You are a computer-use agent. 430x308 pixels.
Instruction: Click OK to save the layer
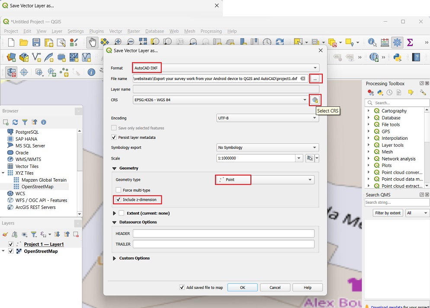(x=242, y=287)
